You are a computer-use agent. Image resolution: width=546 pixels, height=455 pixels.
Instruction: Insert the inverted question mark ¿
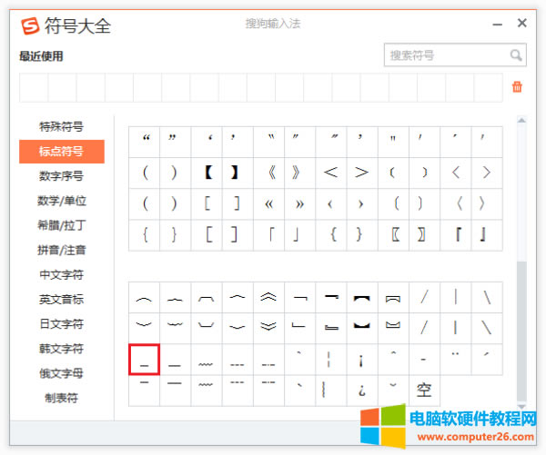(x=361, y=391)
